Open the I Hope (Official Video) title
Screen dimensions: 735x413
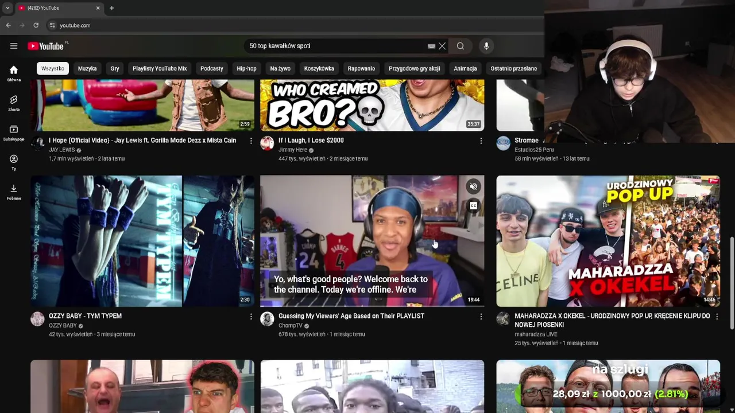click(142, 141)
